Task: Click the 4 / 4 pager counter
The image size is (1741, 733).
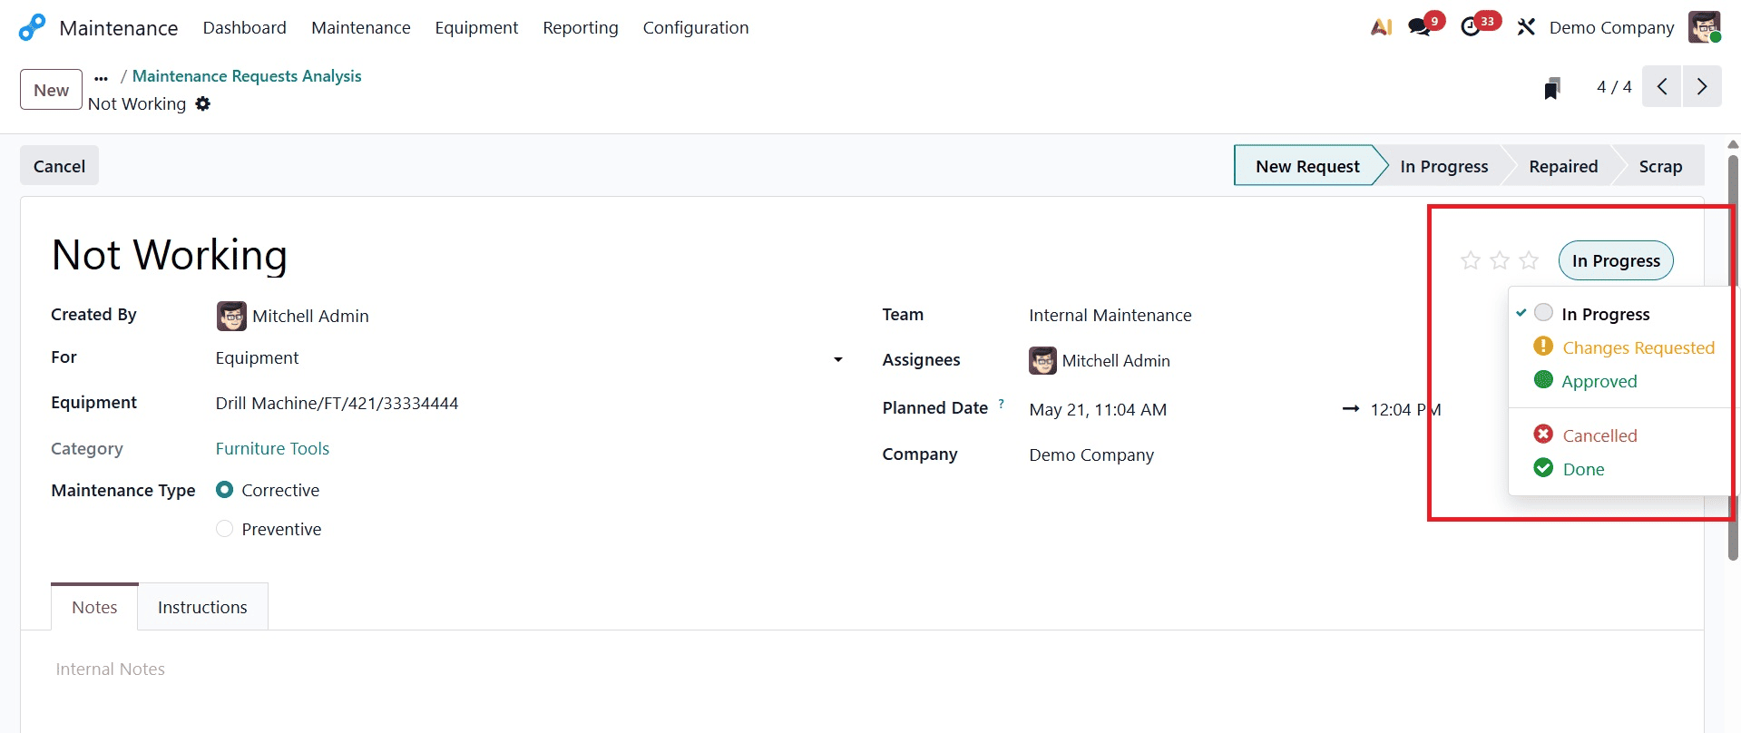Action: click(1614, 86)
